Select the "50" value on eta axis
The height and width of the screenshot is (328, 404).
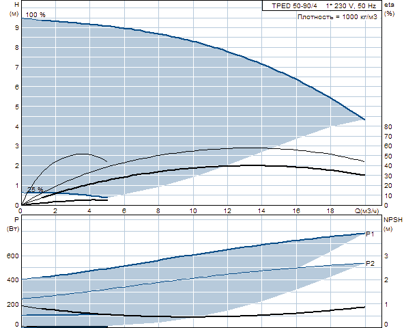point(388,156)
